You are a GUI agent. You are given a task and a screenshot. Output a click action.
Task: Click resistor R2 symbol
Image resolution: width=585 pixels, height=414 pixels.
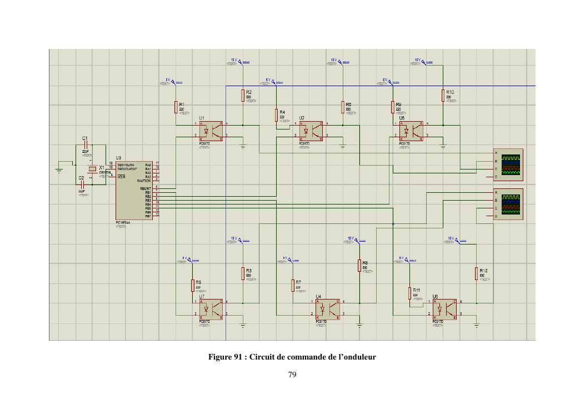243,94
